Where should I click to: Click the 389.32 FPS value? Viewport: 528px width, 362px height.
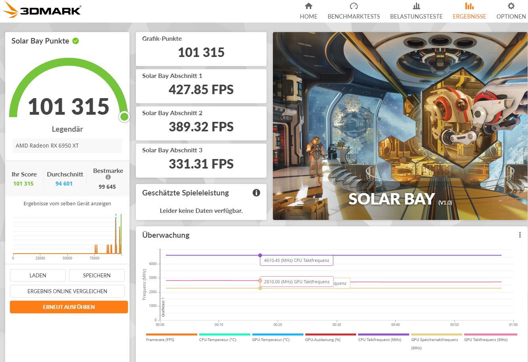pos(201,127)
